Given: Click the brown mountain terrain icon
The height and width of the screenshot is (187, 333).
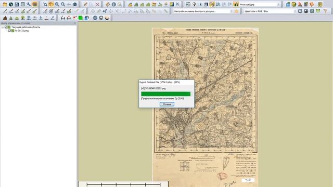Looking at the screenshot, I should pos(5,18).
